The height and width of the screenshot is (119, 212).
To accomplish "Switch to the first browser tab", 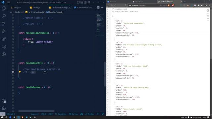I will pos(119,2).
